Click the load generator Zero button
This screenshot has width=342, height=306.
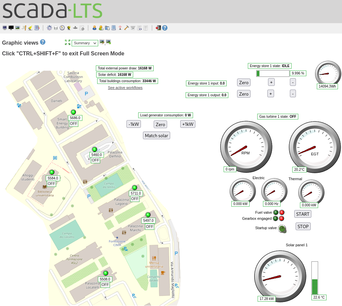pyautogui.click(x=160, y=124)
